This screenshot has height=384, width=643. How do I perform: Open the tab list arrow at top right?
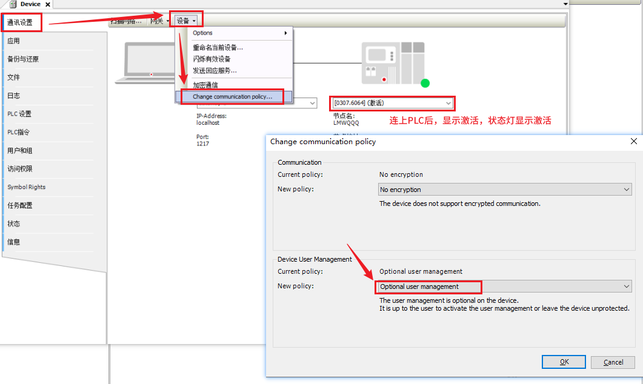coord(565,4)
